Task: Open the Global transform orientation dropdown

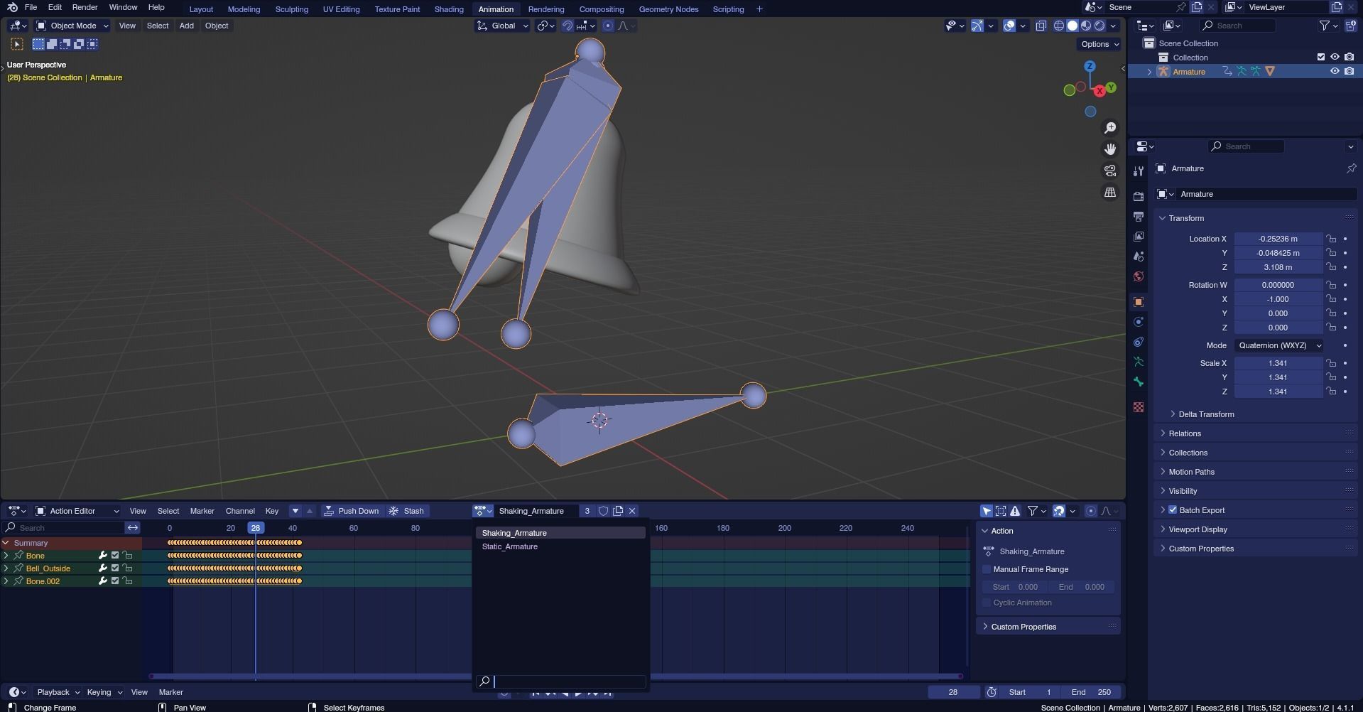Action: [x=503, y=26]
